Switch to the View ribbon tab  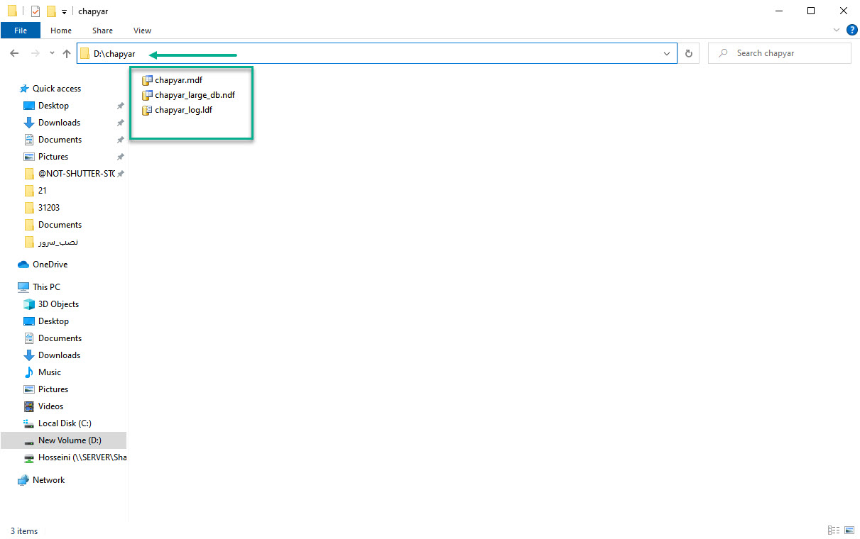pos(142,30)
